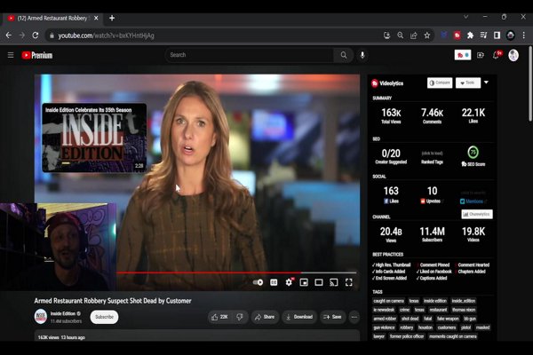Viewport: 533px width, 355px height.
Task: Enter full screen video mode
Action: [349, 282]
